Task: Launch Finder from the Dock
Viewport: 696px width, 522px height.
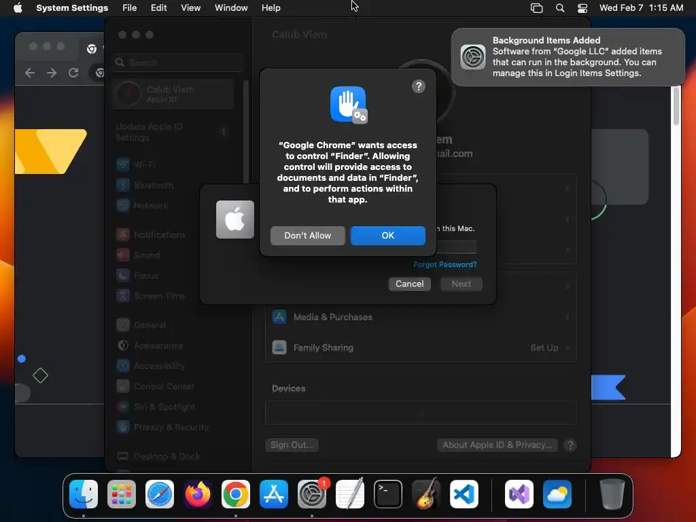Action: point(84,494)
